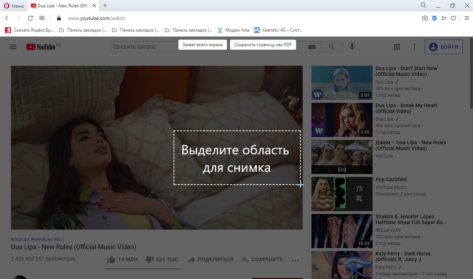Viewport: 473px width, 279px height.
Task: Open YouTube settings via the three-dot menu
Action: (414, 46)
